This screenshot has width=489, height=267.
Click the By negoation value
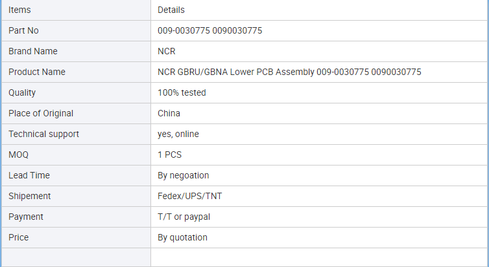pyautogui.click(x=184, y=175)
